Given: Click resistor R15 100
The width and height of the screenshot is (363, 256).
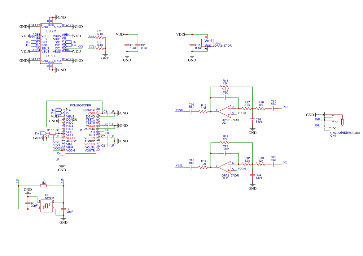Looking at the screenshot, I should coord(203,112).
